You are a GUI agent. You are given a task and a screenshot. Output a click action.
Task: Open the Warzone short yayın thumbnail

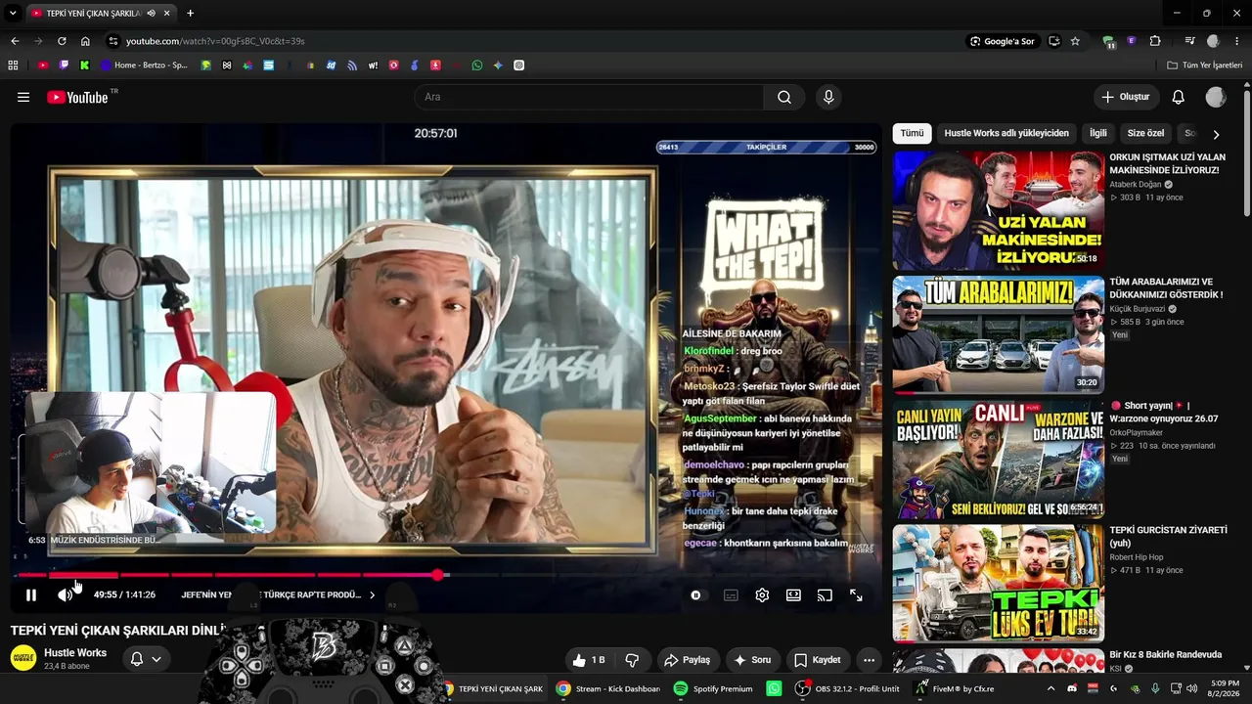998,460
